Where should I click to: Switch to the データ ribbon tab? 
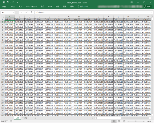[x=50, y=6]
